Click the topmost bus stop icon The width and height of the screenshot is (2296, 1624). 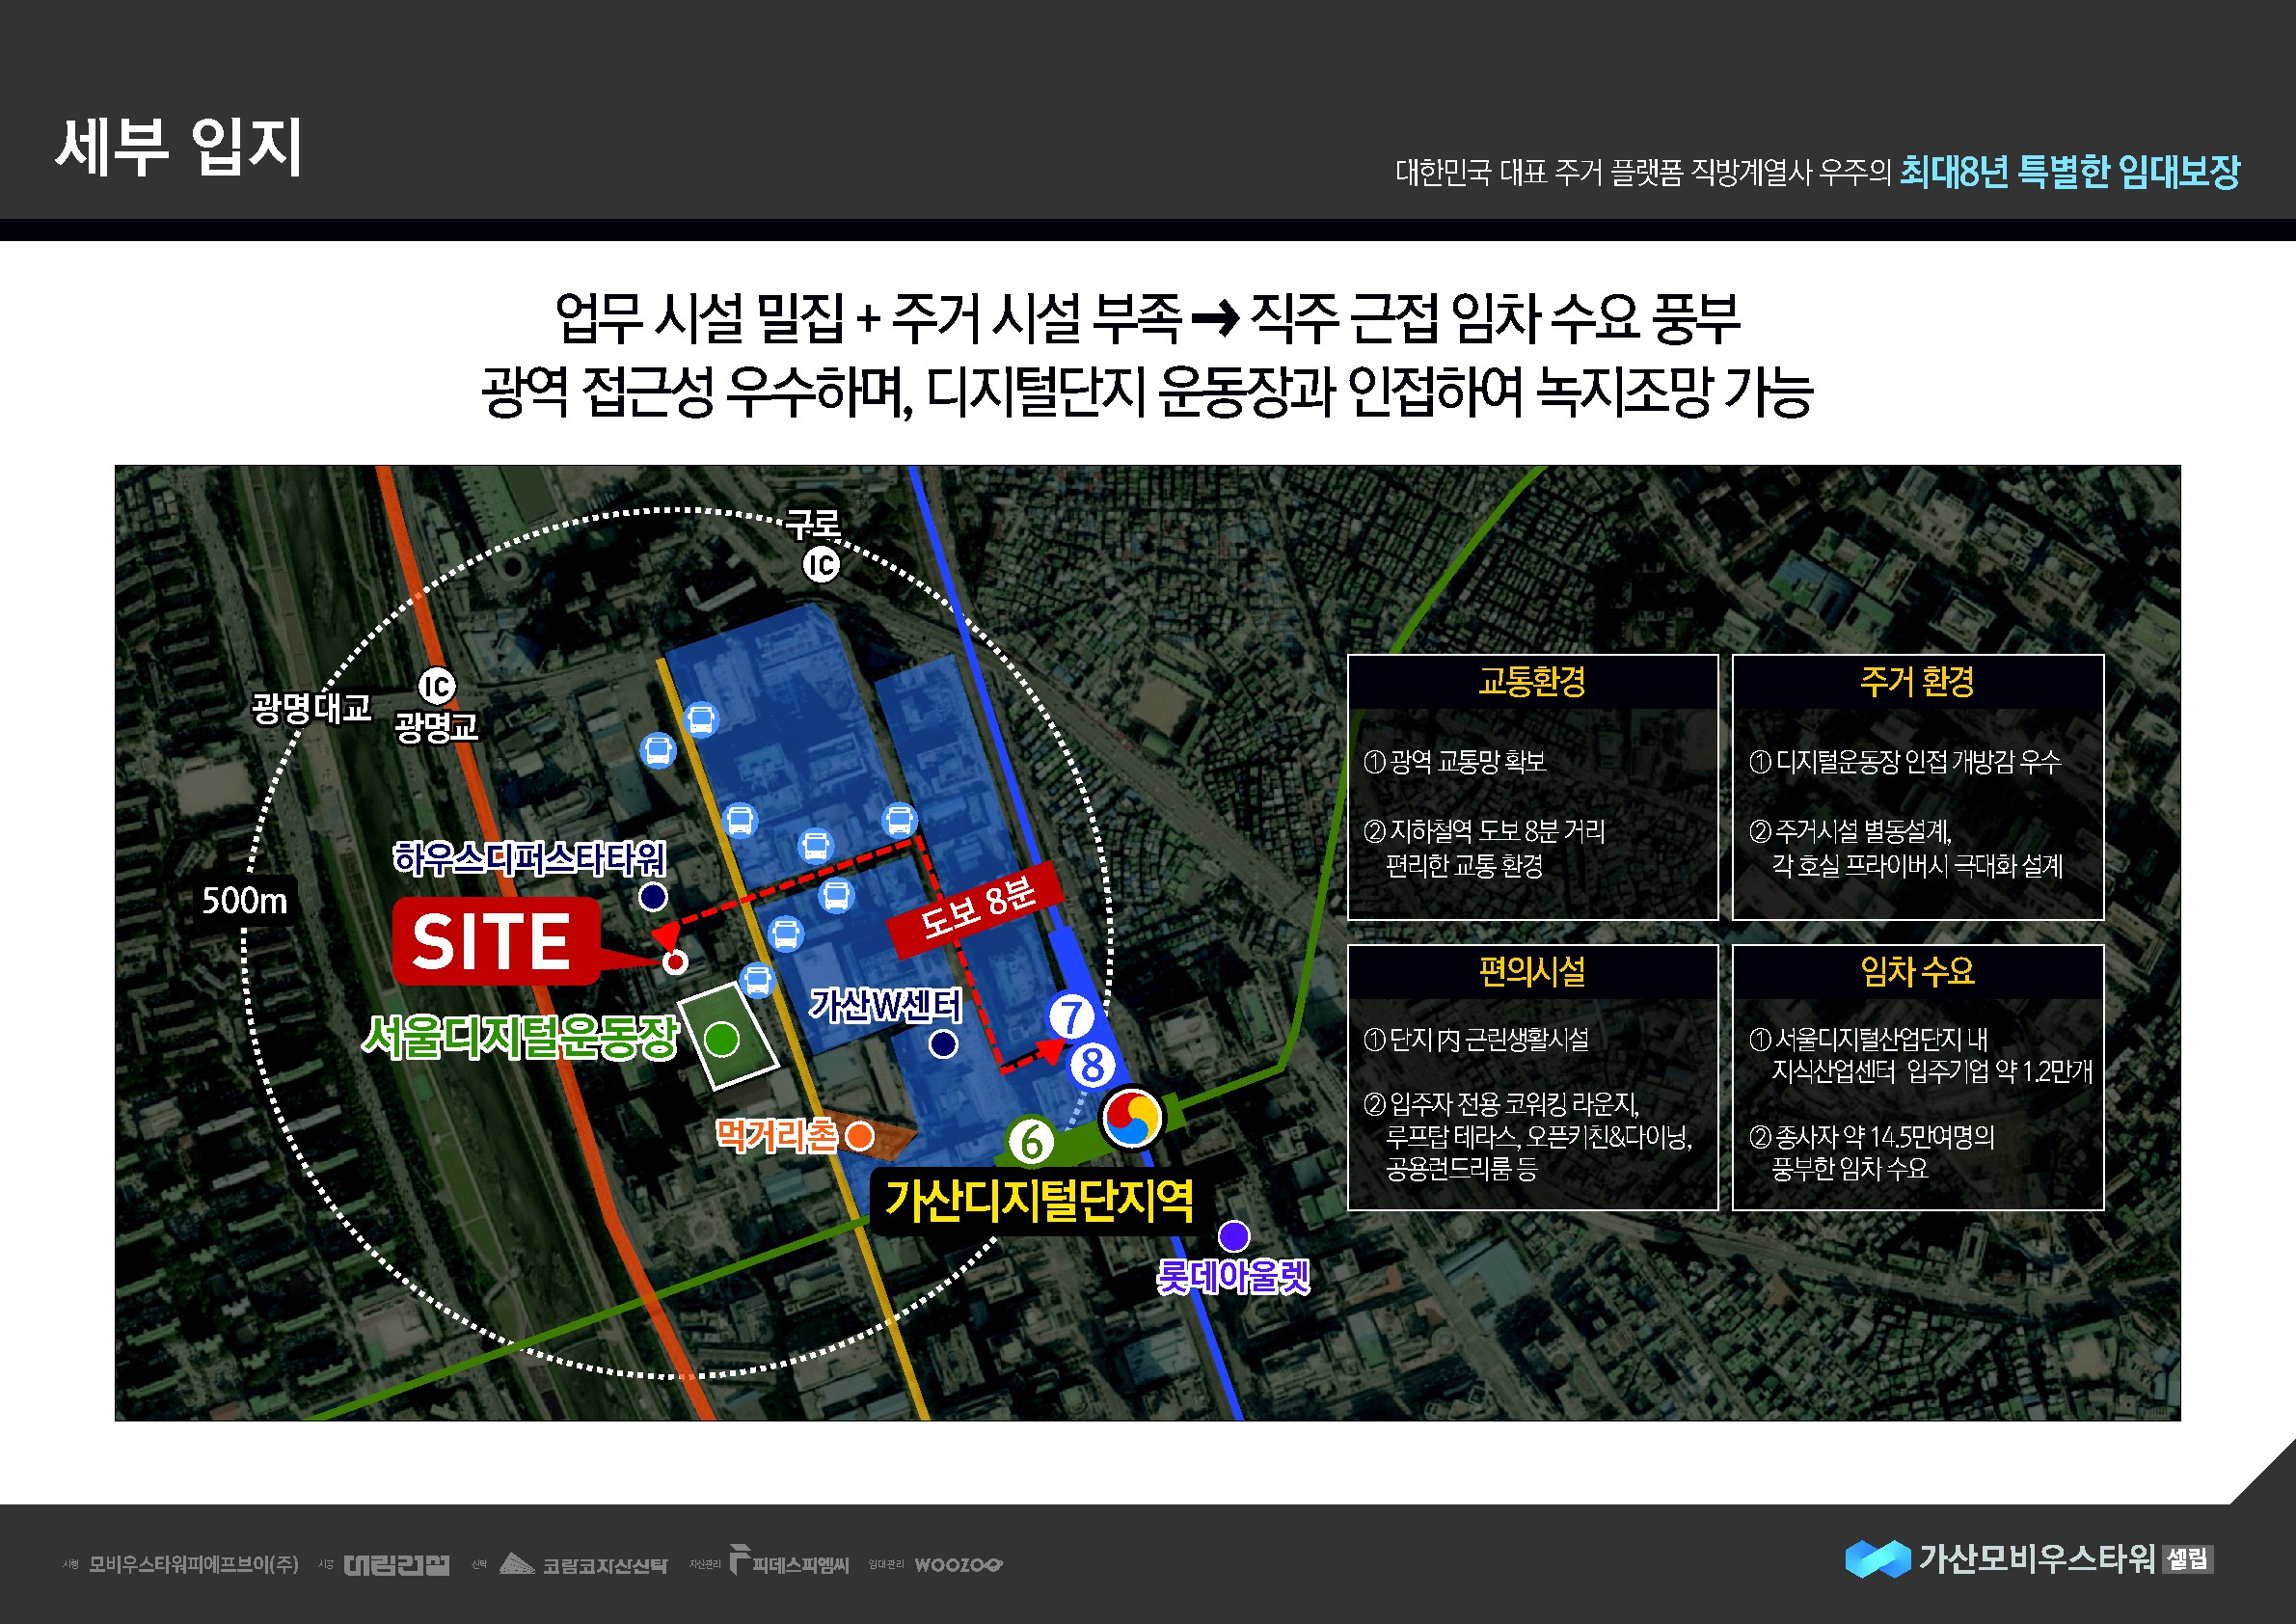click(701, 719)
